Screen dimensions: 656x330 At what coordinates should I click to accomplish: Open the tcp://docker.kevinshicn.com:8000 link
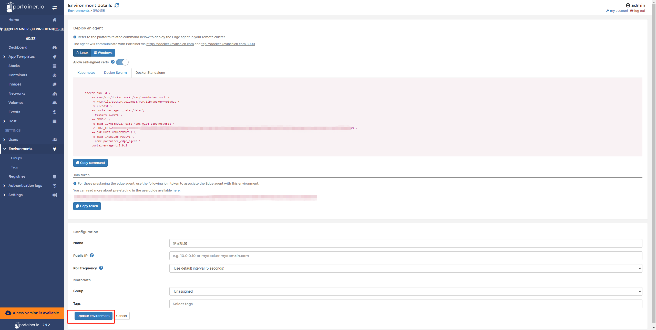228,44
